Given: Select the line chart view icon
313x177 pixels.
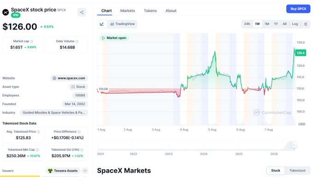Looking at the screenshot, I should (102, 24).
